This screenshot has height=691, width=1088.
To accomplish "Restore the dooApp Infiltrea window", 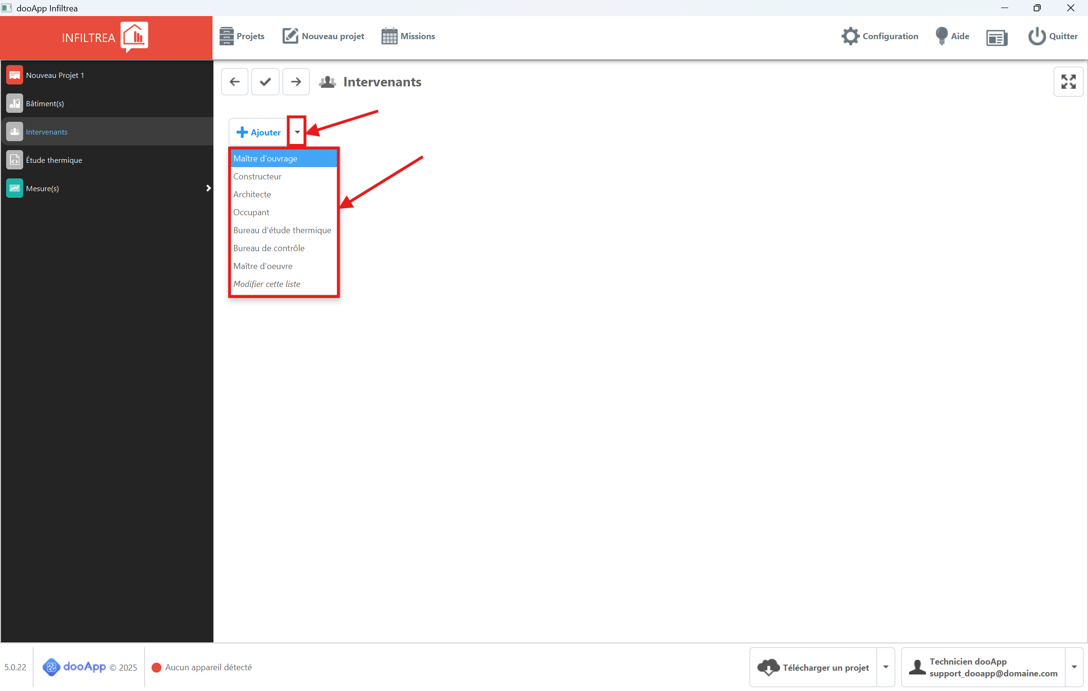I will pyautogui.click(x=1037, y=8).
